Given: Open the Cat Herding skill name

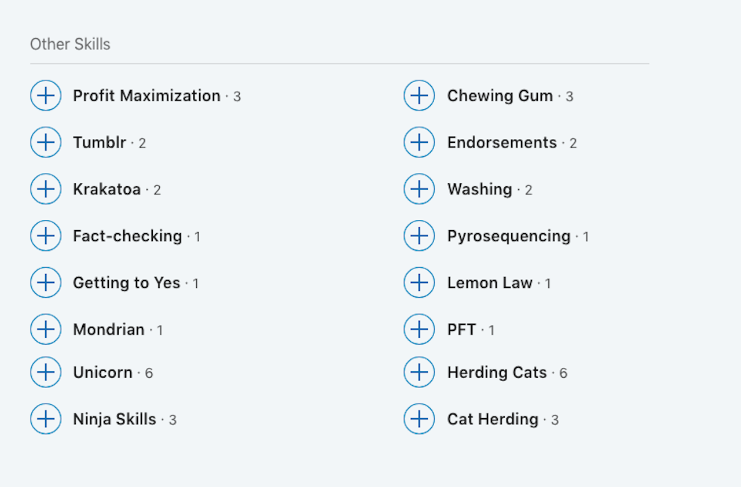Looking at the screenshot, I should point(493,419).
